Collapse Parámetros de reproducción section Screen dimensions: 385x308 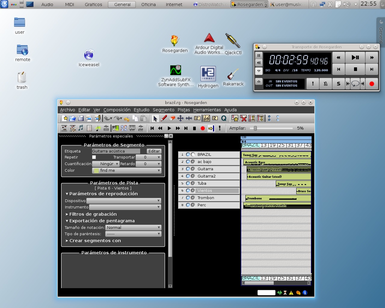(x=102, y=194)
